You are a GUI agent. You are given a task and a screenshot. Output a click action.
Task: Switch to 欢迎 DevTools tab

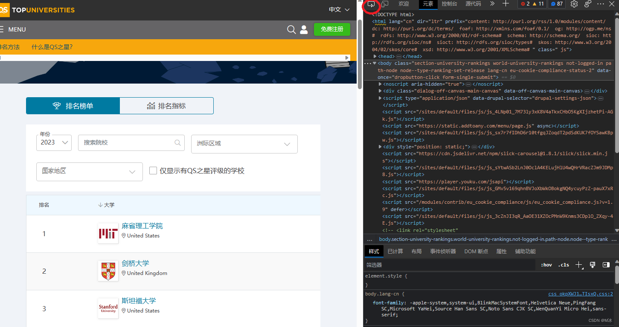[404, 4]
